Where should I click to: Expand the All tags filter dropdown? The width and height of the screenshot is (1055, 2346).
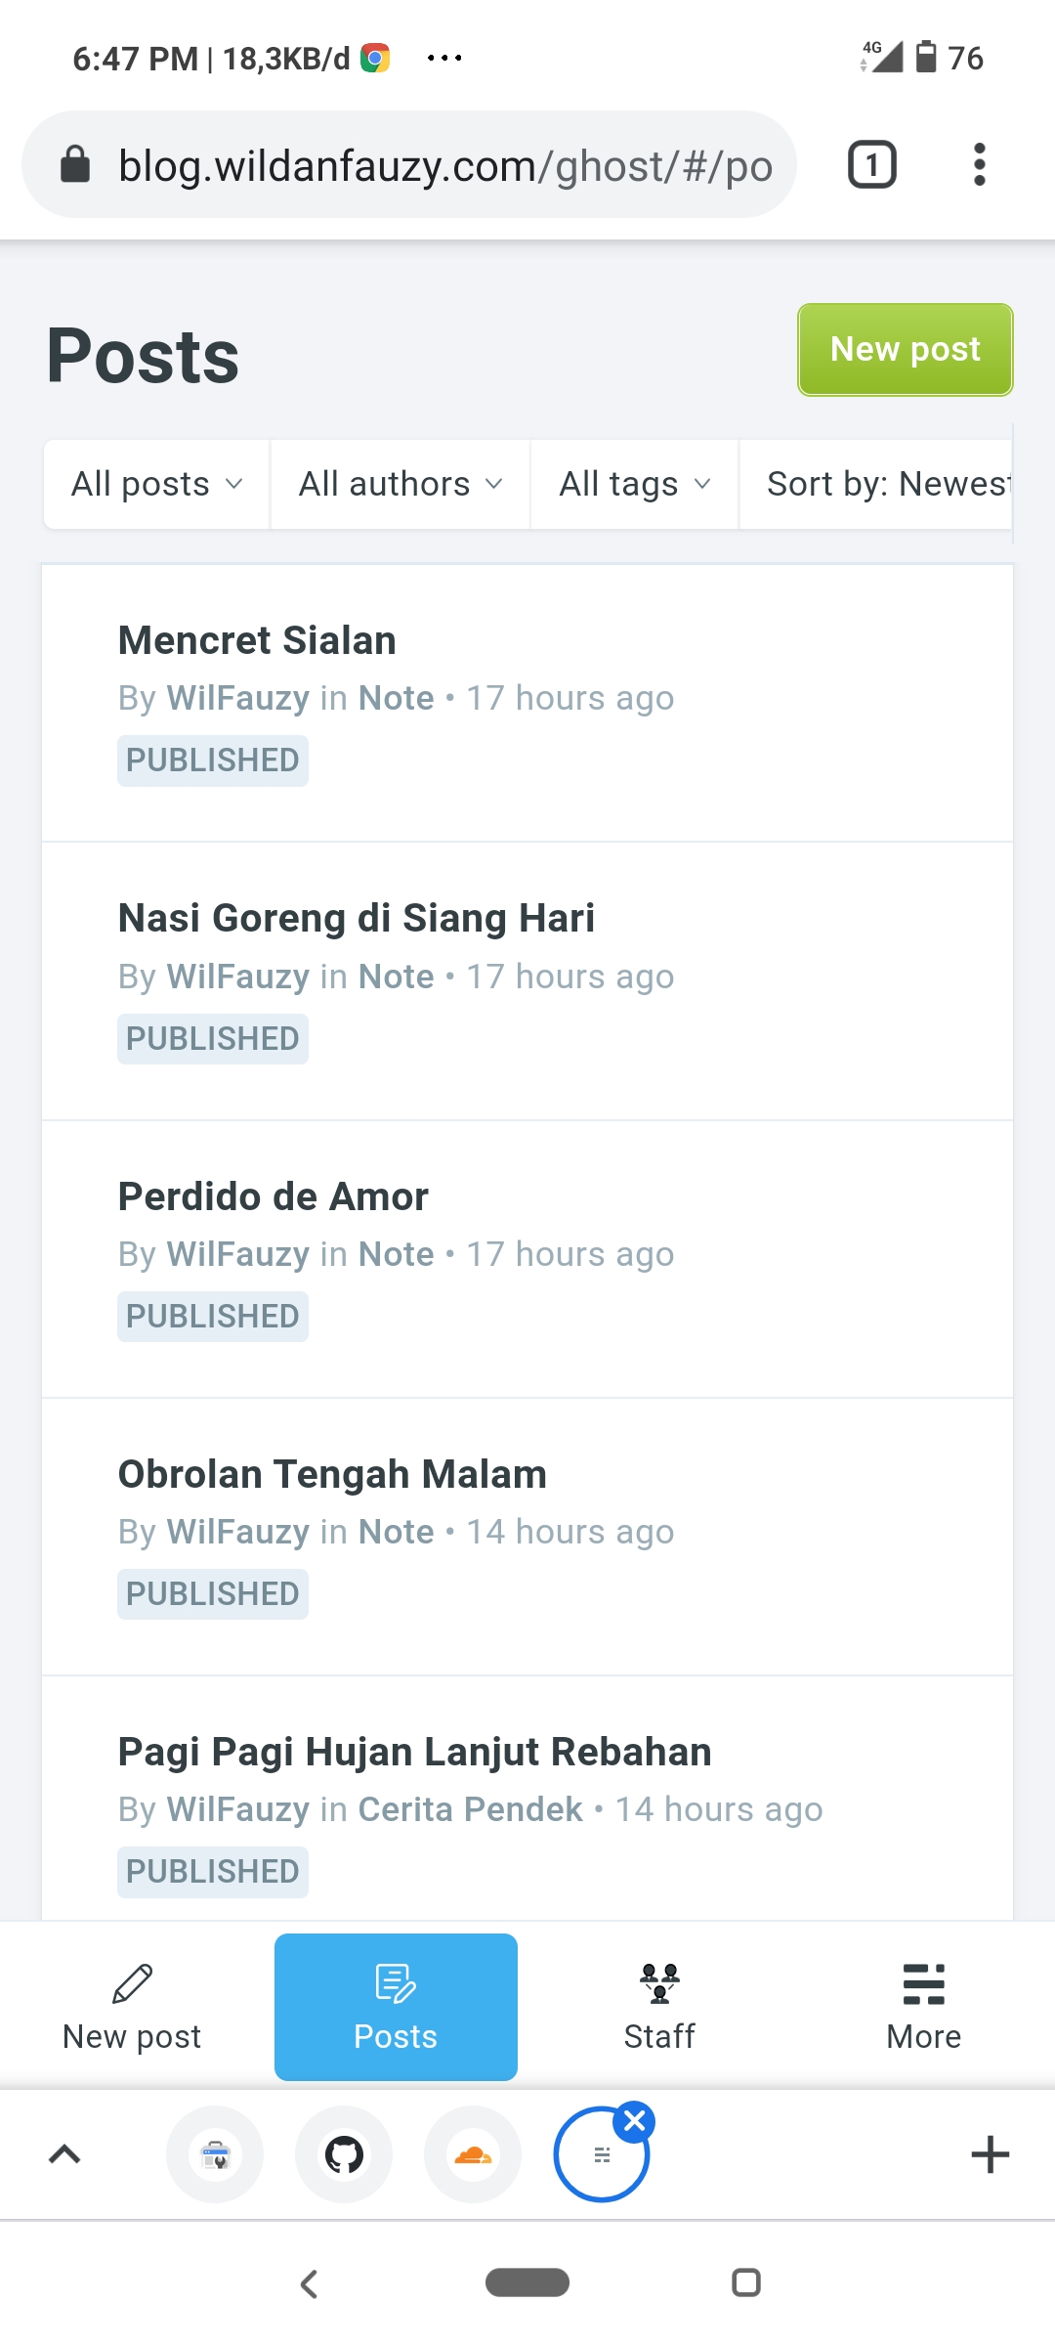point(634,484)
